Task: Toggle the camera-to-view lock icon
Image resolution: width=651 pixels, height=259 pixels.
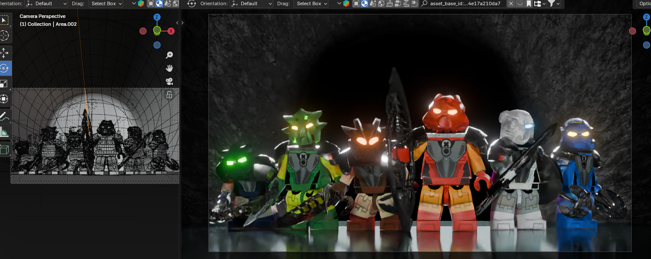Action: pyautogui.click(x=169, y=94)
